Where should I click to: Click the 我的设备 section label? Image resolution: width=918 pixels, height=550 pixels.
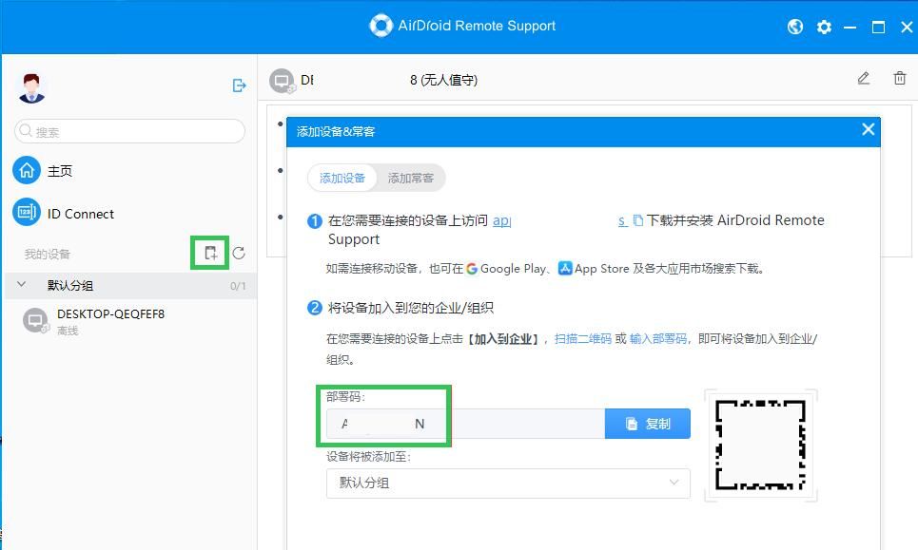point(48,255)
